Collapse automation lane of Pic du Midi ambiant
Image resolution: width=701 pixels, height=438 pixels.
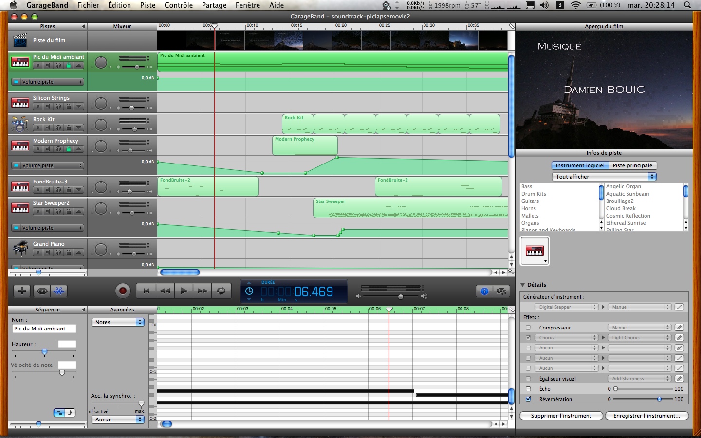(79, 65)
